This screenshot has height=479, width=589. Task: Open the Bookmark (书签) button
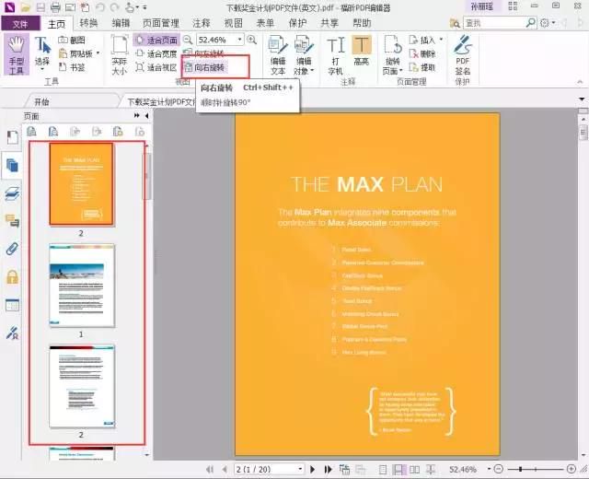[72, 67]
